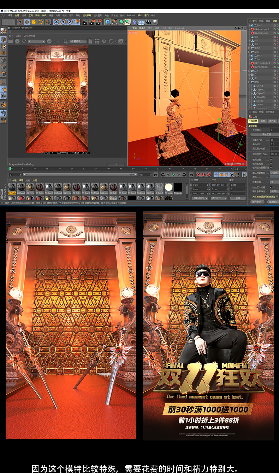Open File menu in Redshift RenderView

[x=11, y=36]
